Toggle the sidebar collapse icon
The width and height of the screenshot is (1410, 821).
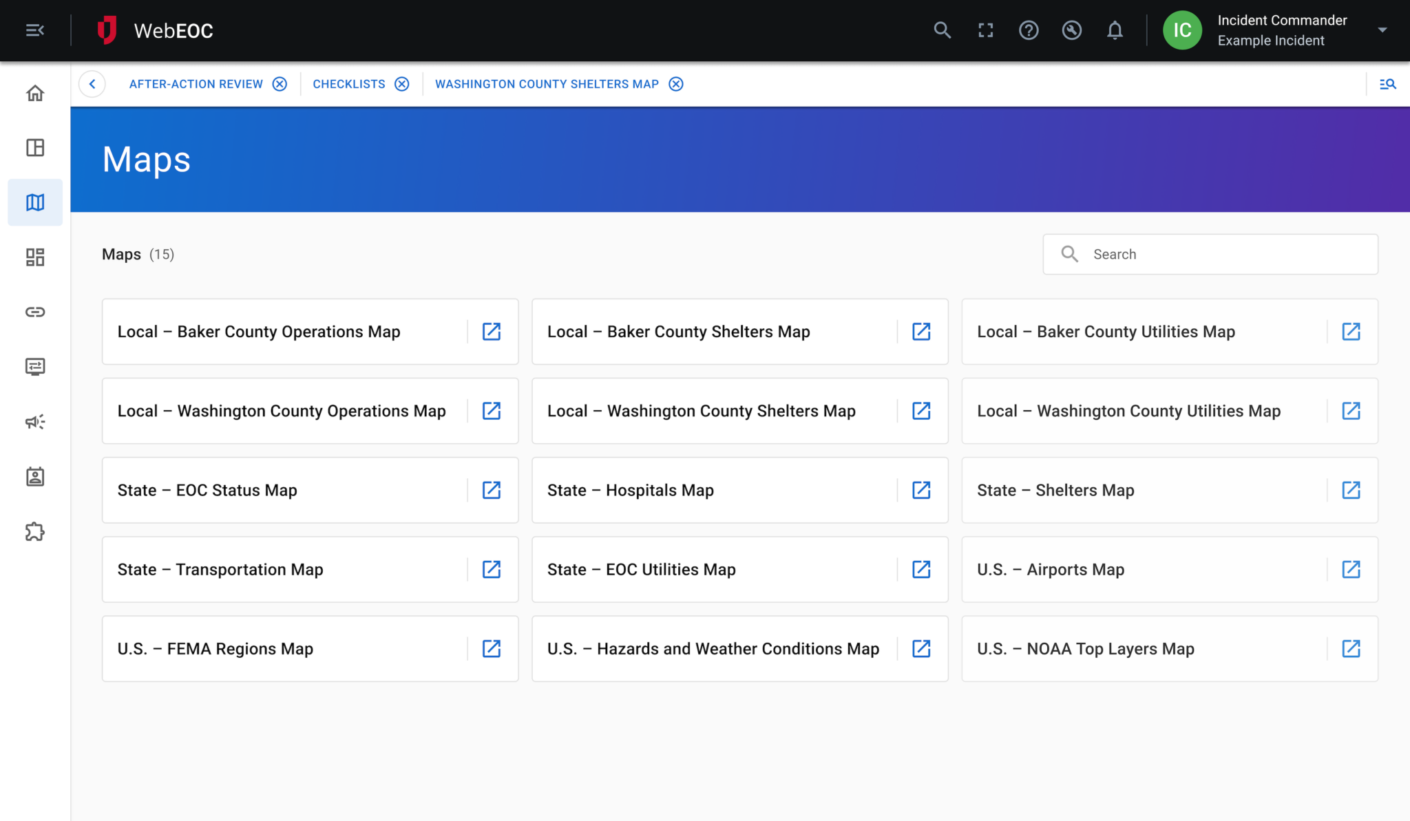[x=34, y=30]
